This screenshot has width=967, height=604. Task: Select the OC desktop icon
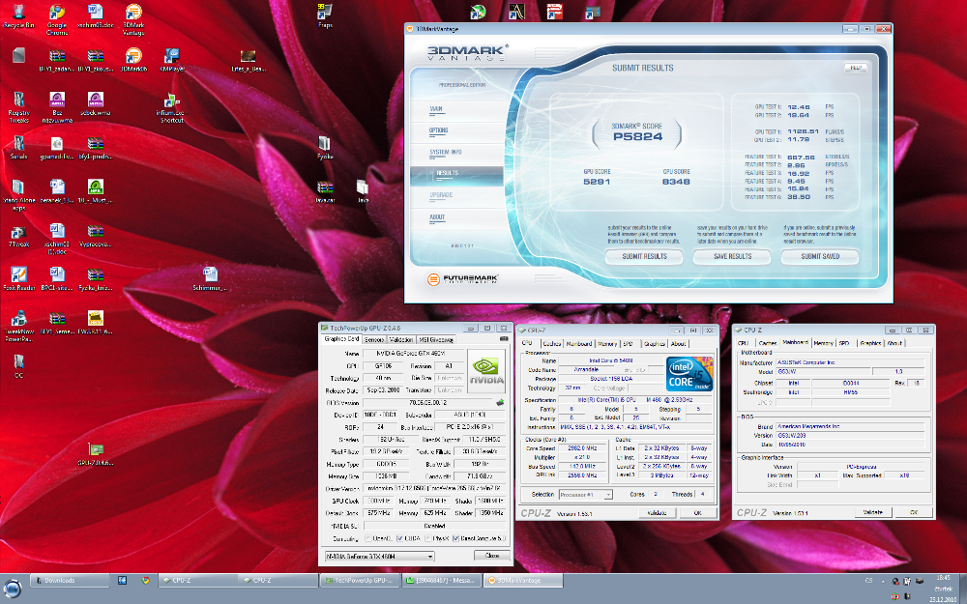tap(18, 366)
